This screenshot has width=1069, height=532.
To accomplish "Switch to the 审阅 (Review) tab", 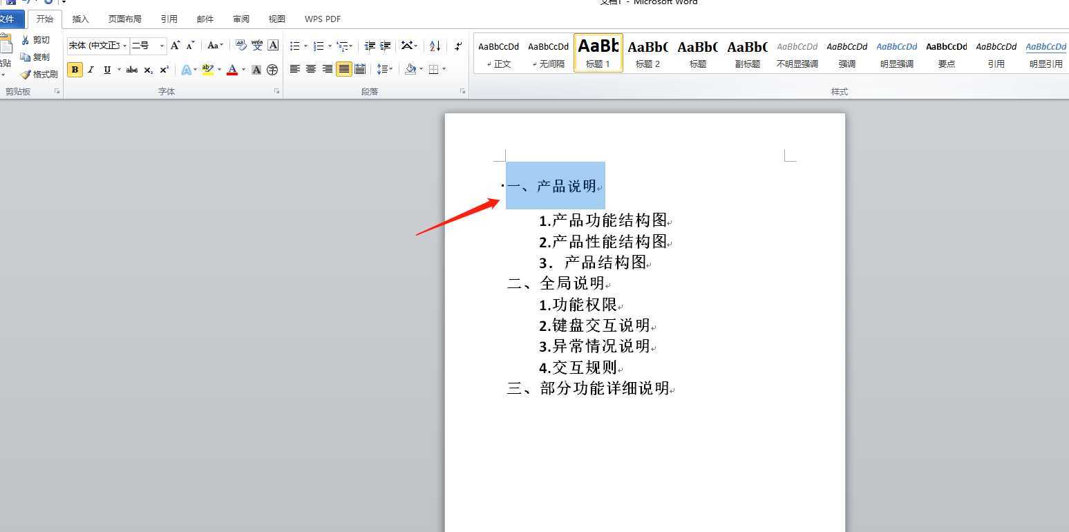I will click(x=241, y=19).
